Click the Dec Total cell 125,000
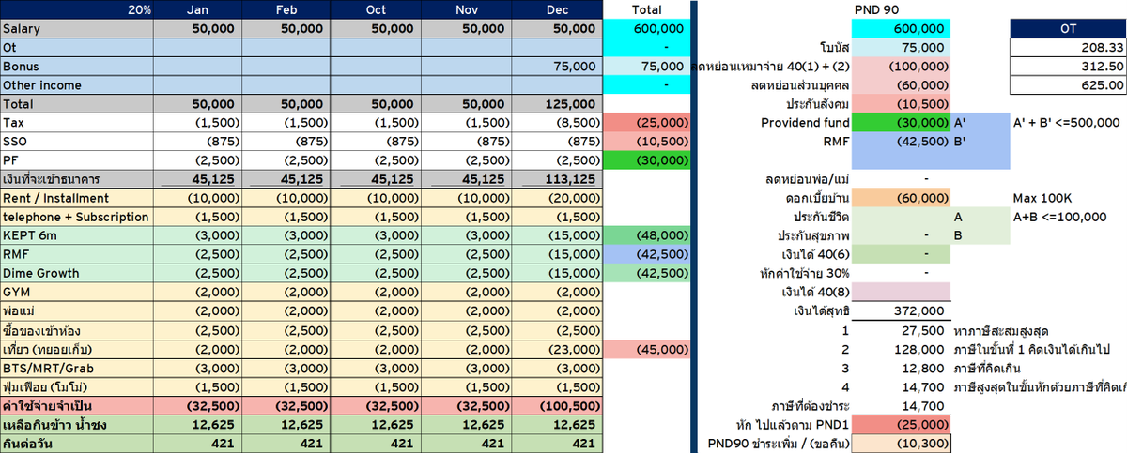Image resolution: width=1127 pixels, height=453 pixels. (x=558, y=104)
